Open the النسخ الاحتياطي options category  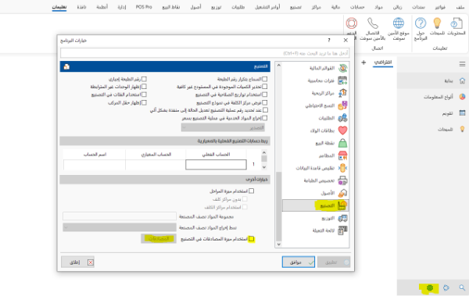(x=316, y=105)
